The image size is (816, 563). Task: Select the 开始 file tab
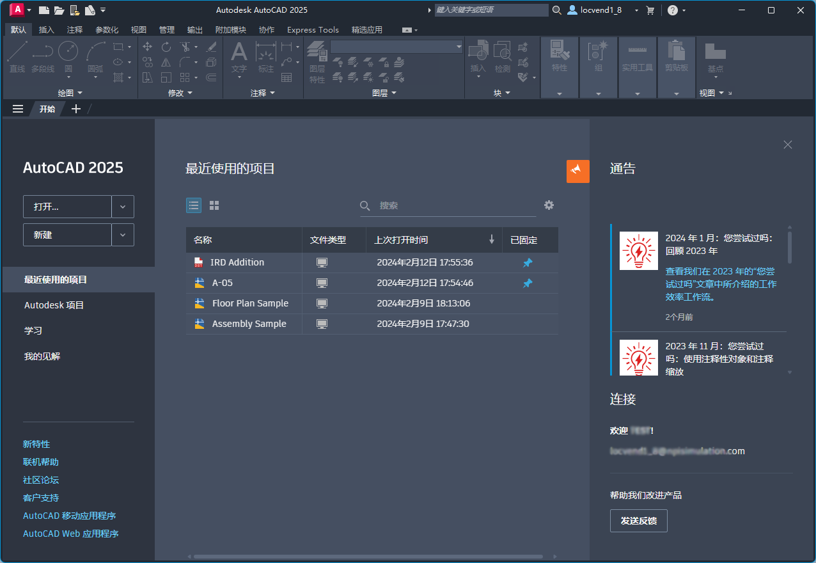[47, 109]
